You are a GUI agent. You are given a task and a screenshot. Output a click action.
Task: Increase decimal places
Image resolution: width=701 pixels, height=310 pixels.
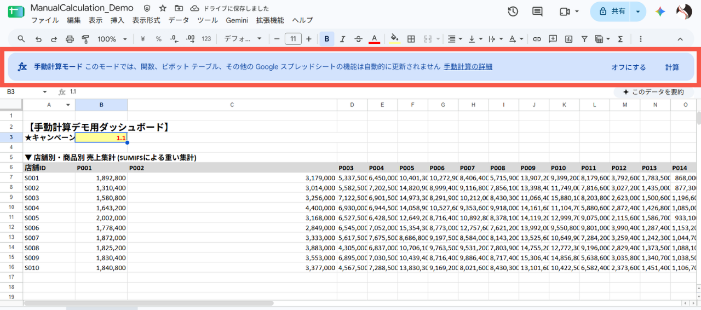191,39
